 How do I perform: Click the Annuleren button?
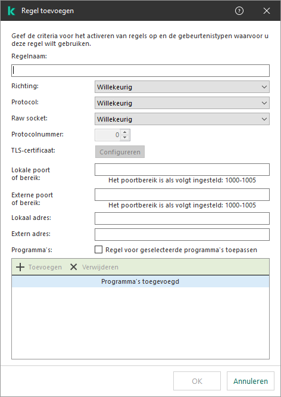coord(251,381)
